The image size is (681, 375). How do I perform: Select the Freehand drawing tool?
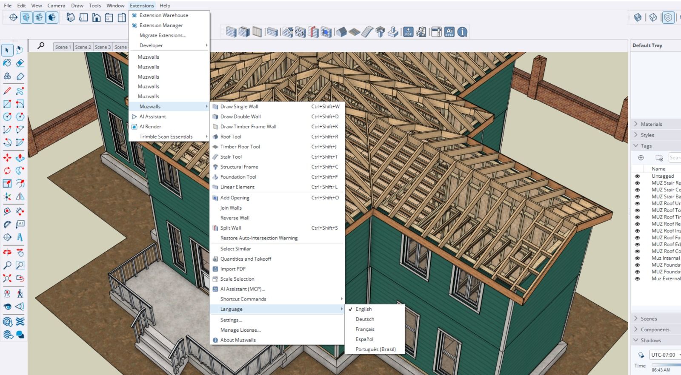pos(20,91)
